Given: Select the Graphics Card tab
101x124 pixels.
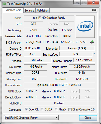Looking at the screenshot, I should click(13, 10).
